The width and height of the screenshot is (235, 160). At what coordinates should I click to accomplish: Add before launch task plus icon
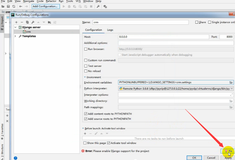(85, 133)
